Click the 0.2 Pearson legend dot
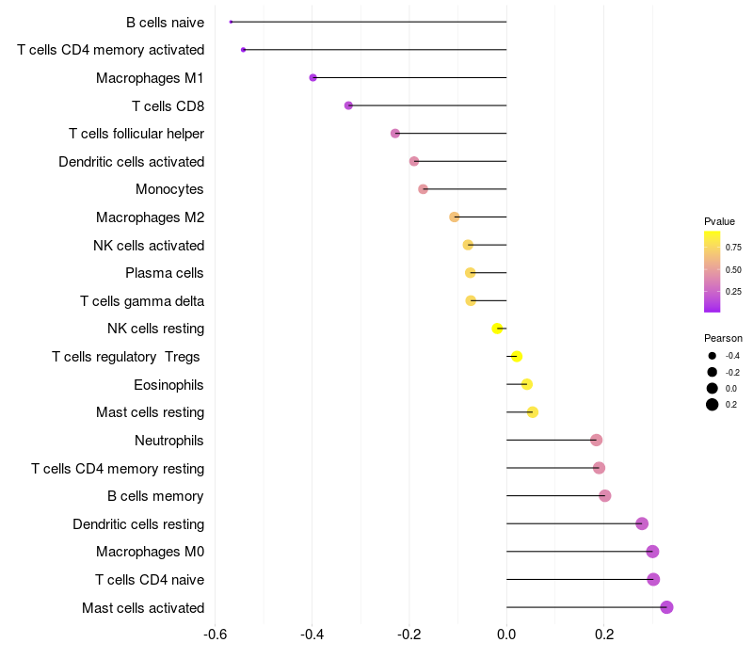The image size is (753, 659). tap(713, 405)
